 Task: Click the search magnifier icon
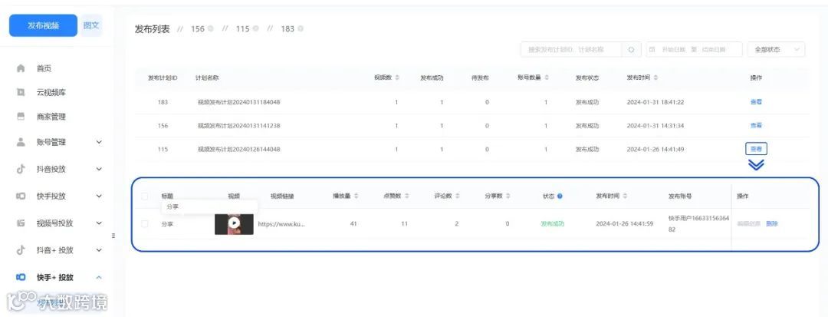pyautogui.click(x=631, y=50)
